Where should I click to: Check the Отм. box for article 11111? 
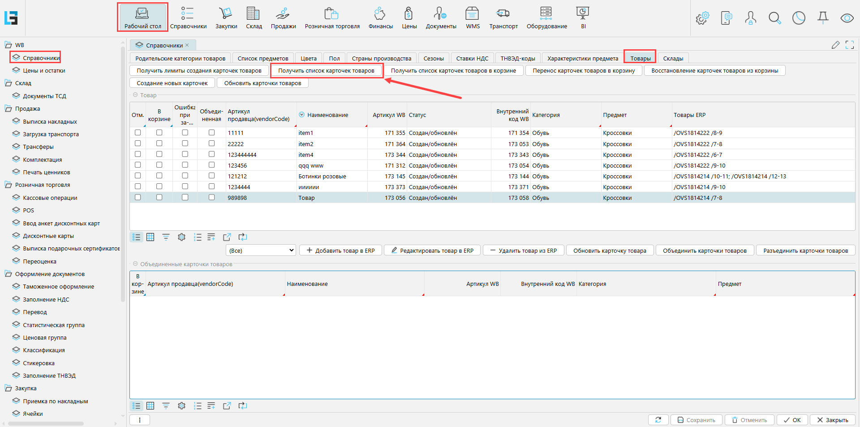(138, 133)
